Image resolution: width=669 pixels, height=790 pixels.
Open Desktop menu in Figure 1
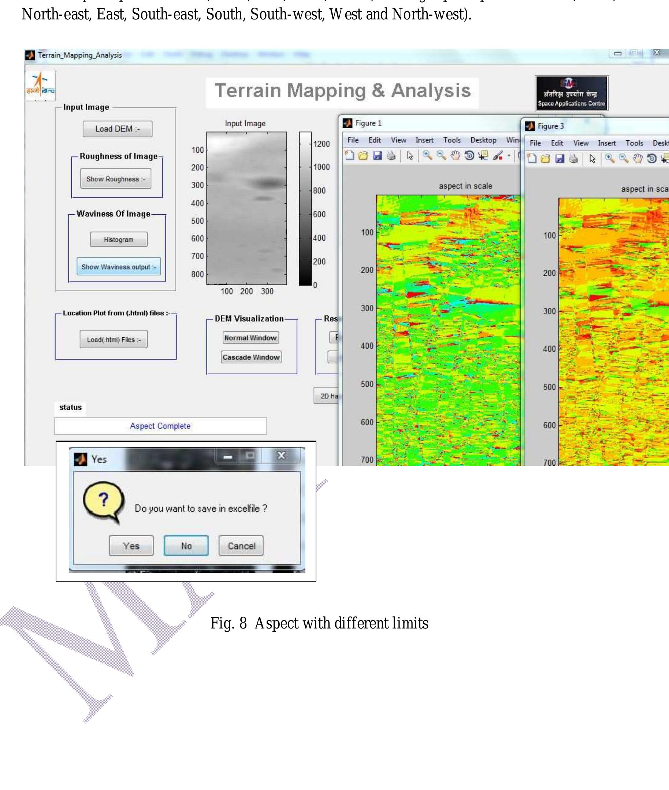click(483, 140)
